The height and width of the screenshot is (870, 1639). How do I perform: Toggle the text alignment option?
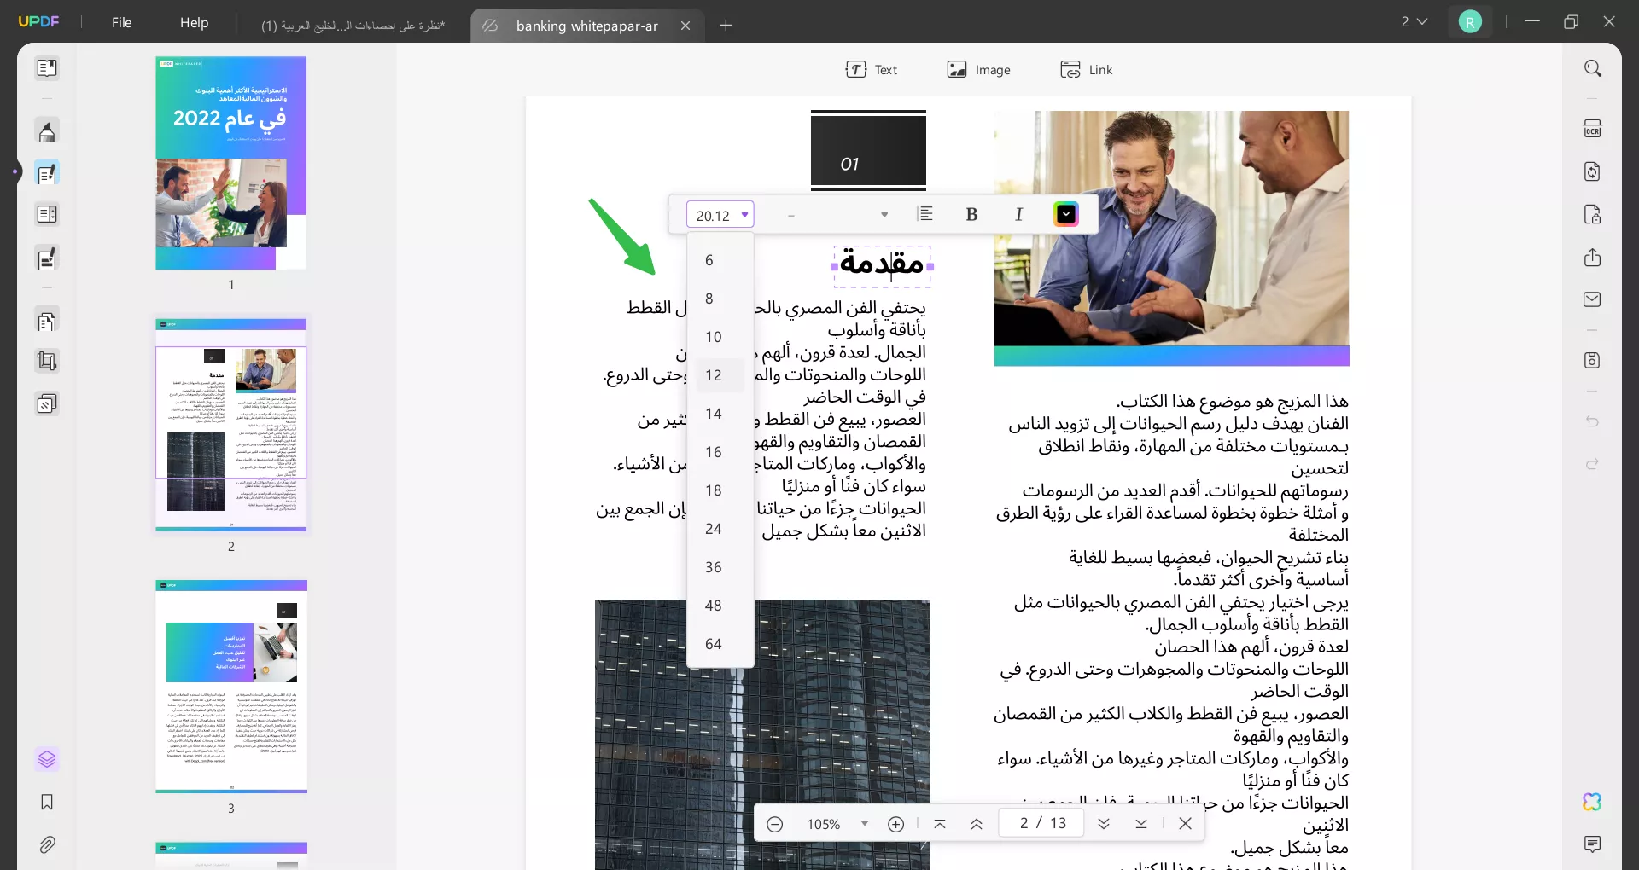[x=926, y=214]
